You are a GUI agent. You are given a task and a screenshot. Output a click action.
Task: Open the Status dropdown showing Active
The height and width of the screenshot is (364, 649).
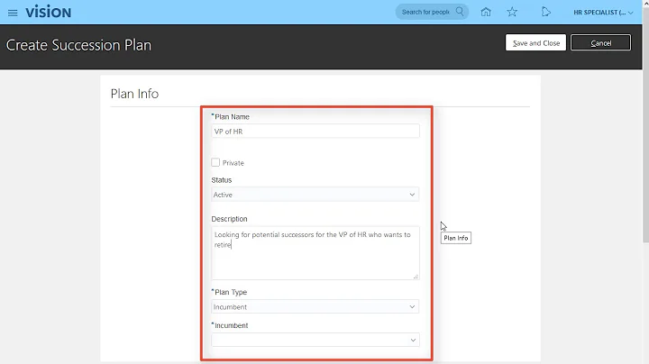(x=315, y=195)
